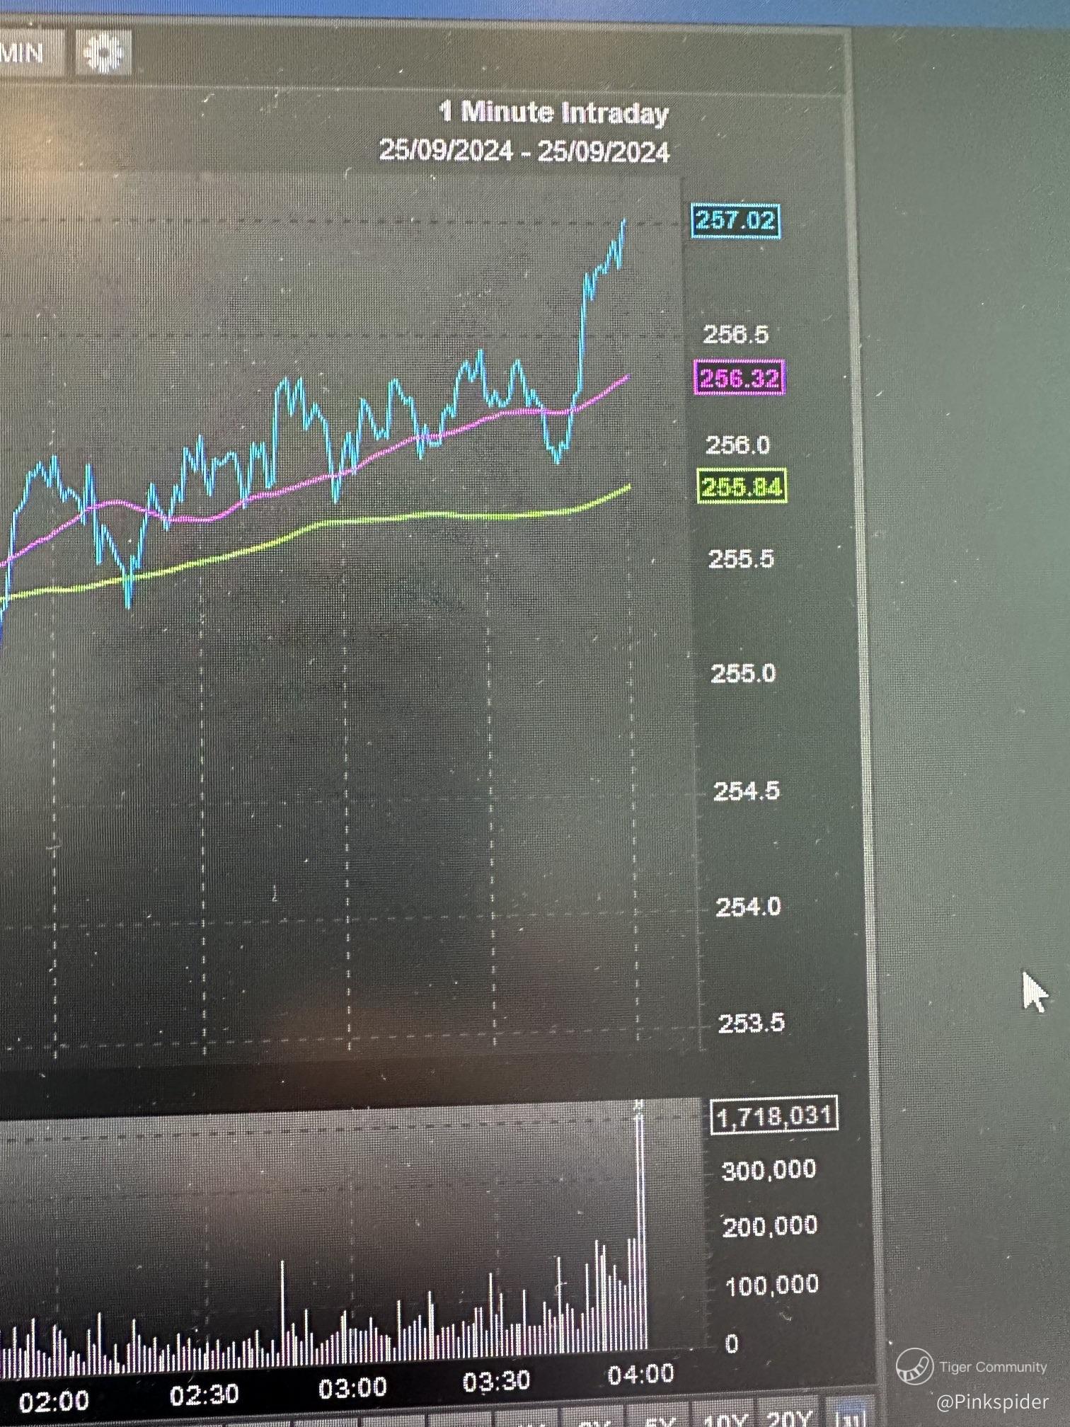This screenshot has width=1070, height=1427.
Task: Select the 5Y range tab
Action: (662, 1421)
